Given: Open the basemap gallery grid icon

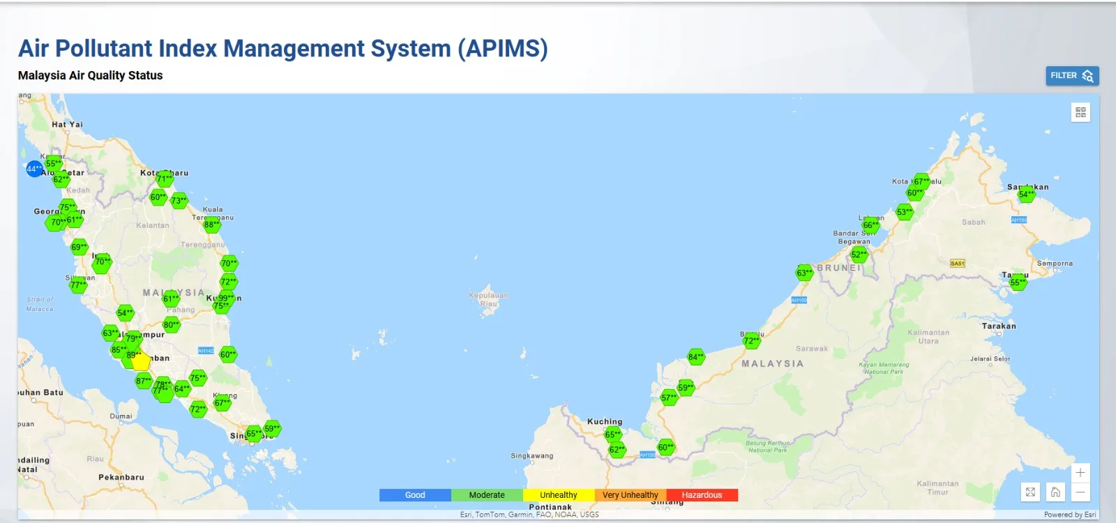Looking at the screenshot, I should (x=1080, y=112).
